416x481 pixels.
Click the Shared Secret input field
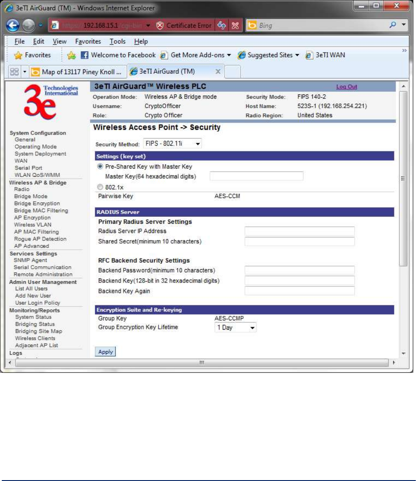[300, 241]
